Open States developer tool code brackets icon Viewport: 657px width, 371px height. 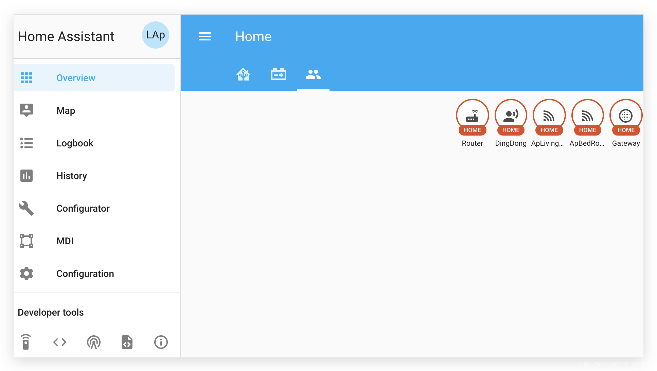coord(60,342)
